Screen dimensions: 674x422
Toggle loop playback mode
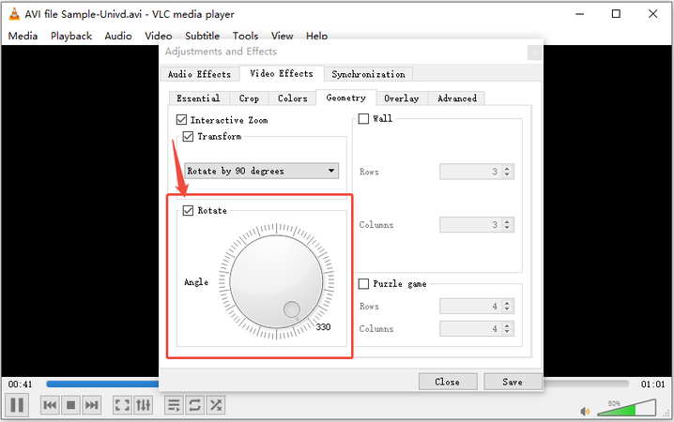click(194, 405)
